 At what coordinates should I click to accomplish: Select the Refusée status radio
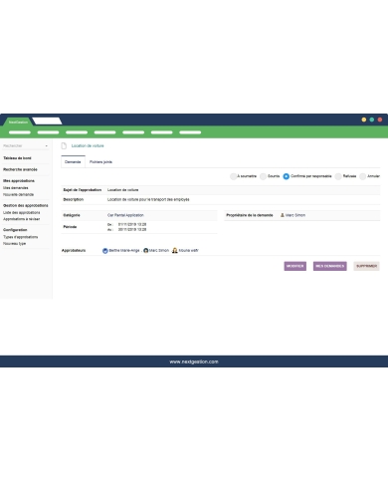pyautogui.click(x=338, y=176)
